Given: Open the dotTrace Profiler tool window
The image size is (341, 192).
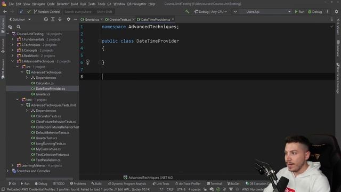Looking at the screenshot, I should 188,183.
